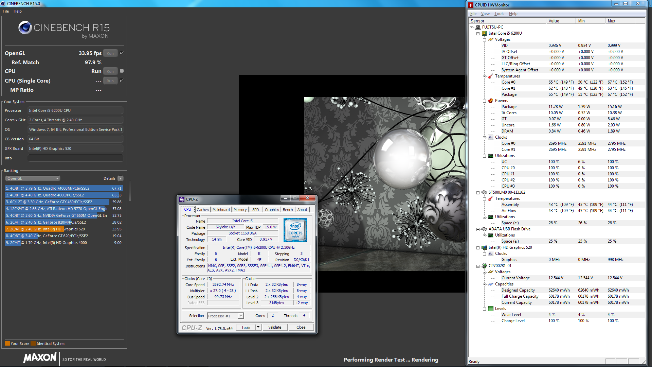Viewport: 652px width, 367px height.
Task: Click the Run button for CPU (Single Core)
Action: 110,81
